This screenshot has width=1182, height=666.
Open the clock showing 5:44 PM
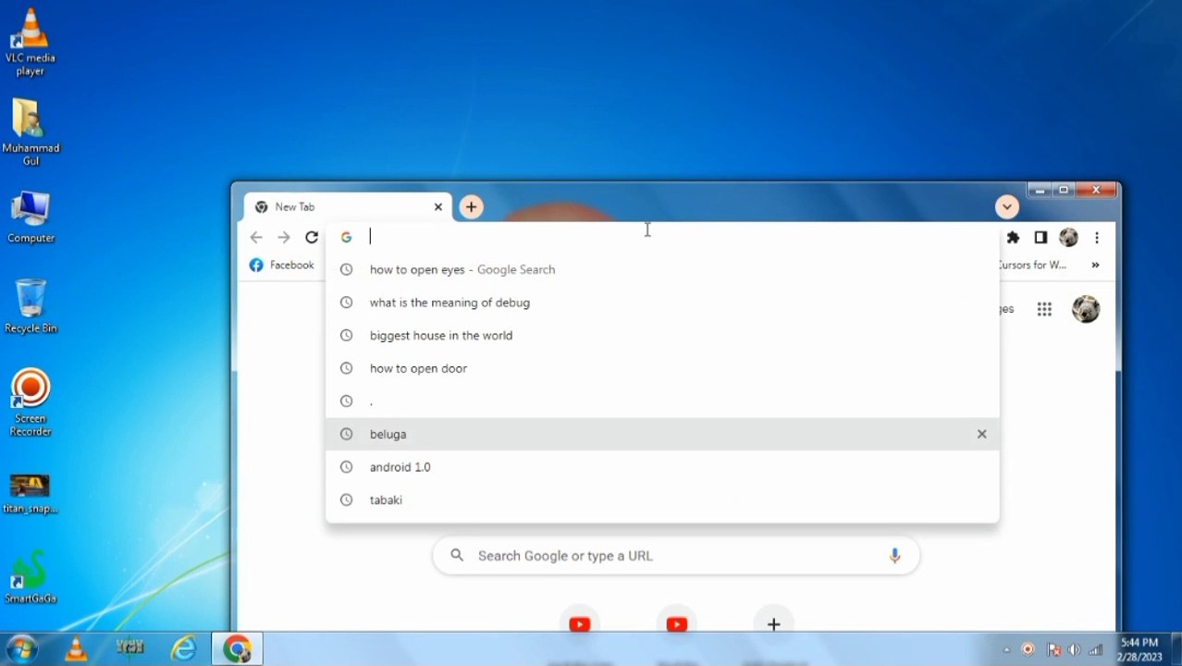click(x=1139, y=649)
